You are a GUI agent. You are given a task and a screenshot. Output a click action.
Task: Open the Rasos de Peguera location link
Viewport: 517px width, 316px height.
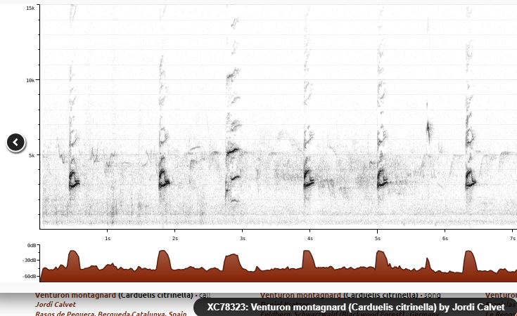pos(111,313)
